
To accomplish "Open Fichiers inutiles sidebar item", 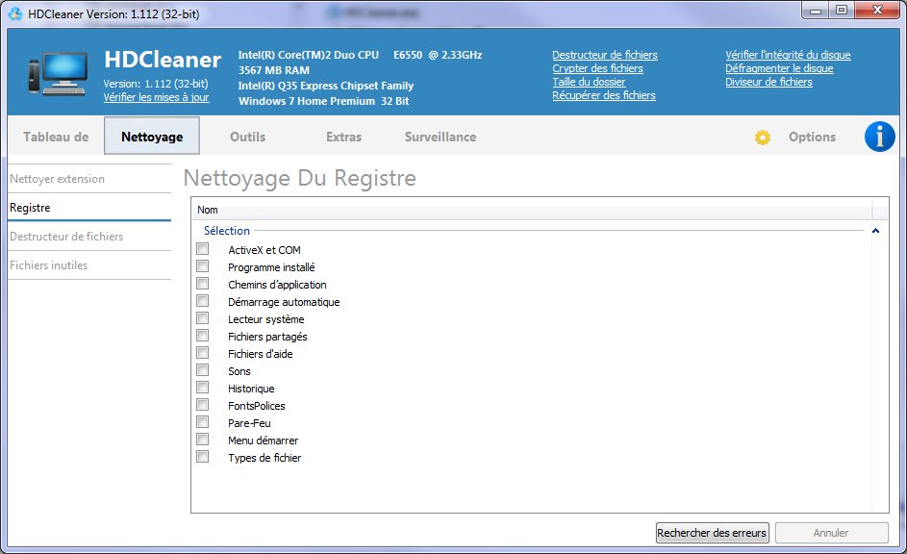I will point(89,265).
